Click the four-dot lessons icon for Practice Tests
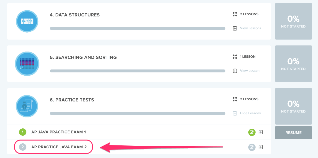 tap(234, 99)
